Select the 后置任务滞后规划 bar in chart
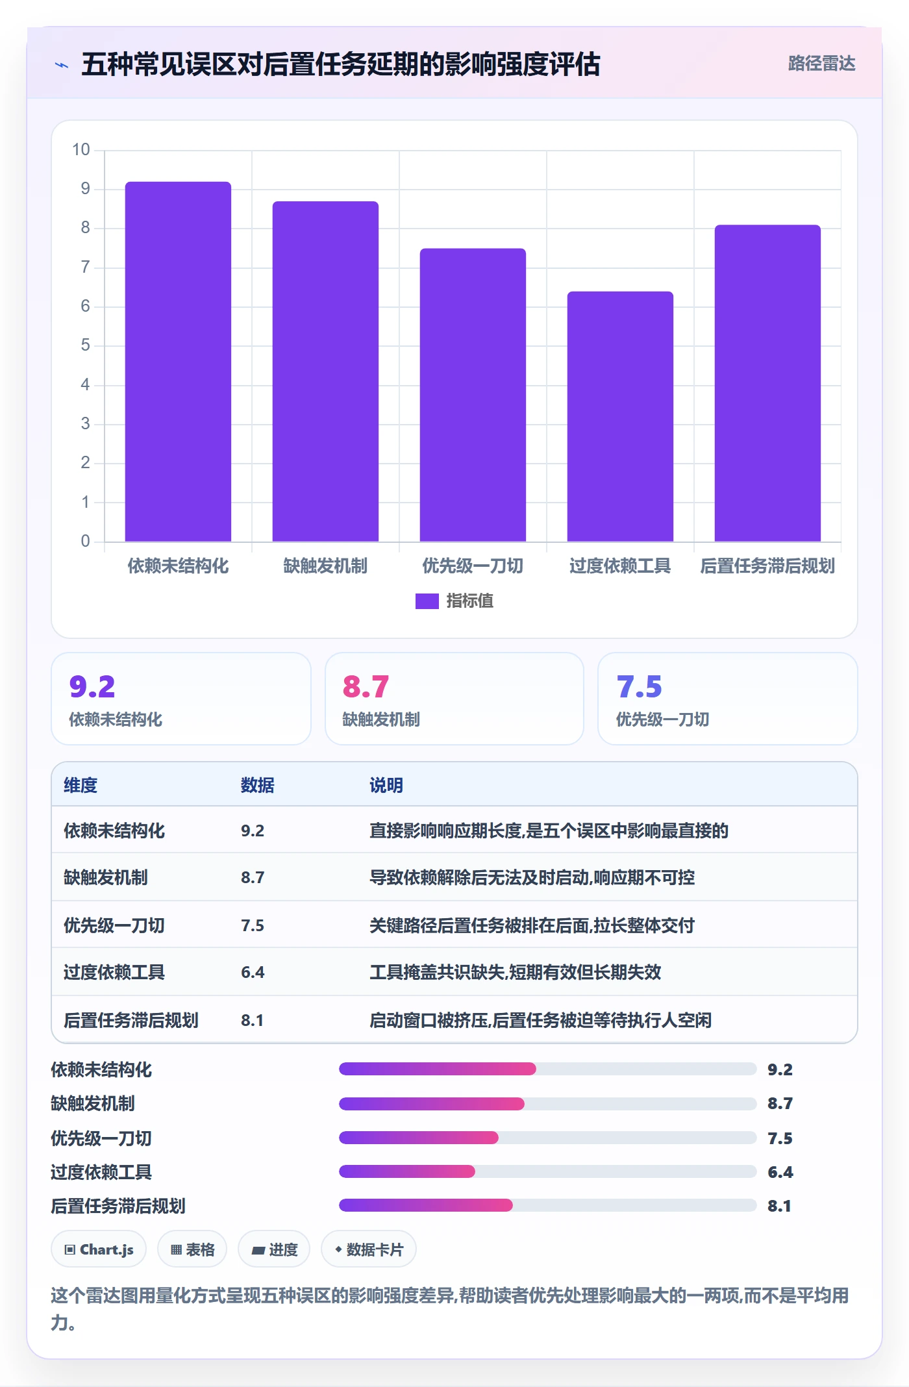Image resolution: width=909 pixels, height=1387 pixels. point(767,383)
